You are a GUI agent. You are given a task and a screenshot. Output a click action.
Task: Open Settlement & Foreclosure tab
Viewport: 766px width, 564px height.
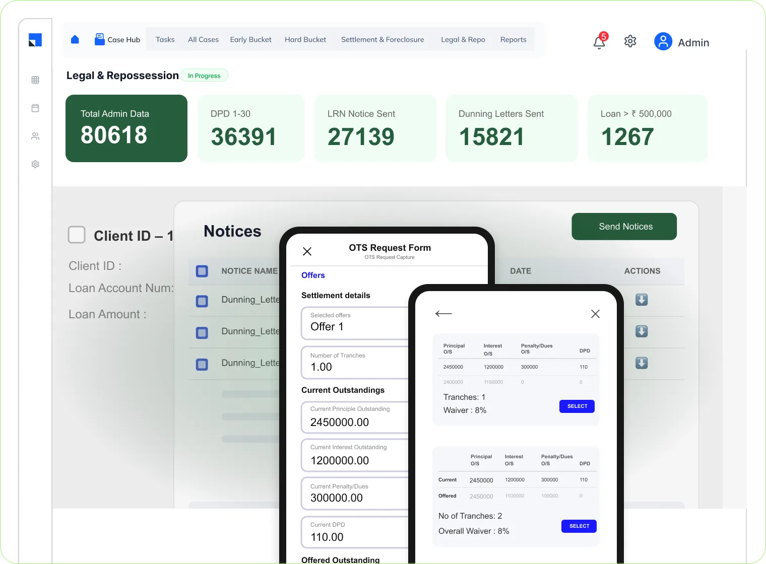coord(382,39)
